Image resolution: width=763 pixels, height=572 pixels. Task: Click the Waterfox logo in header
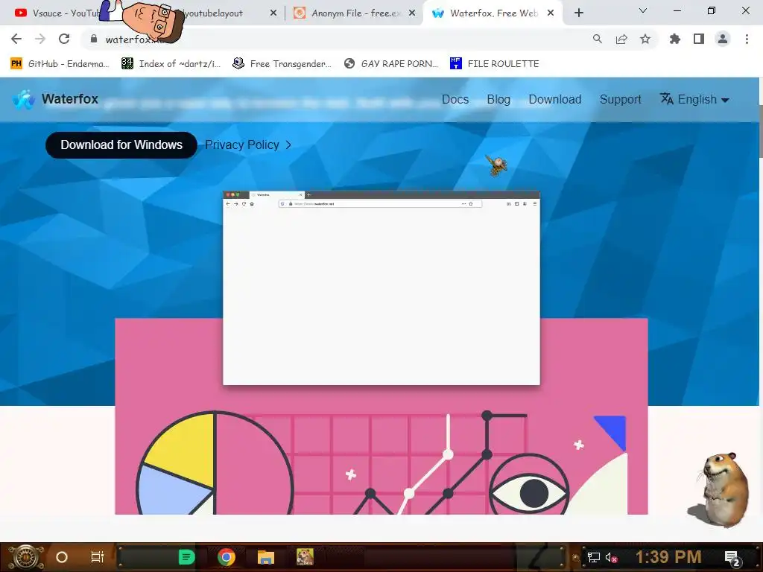pos(55,99)
